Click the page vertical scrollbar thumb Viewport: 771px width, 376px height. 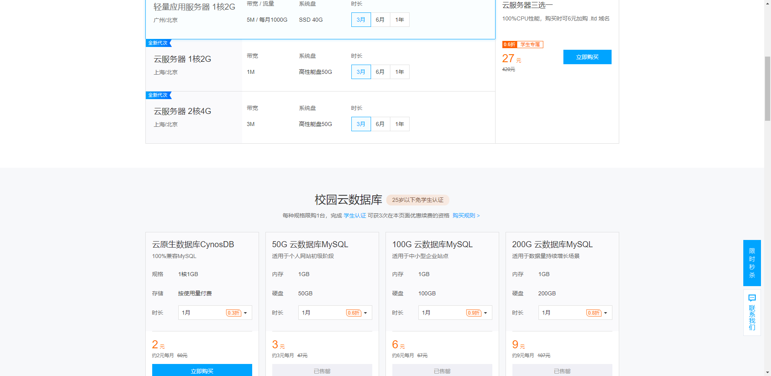(x=767, y=88)
